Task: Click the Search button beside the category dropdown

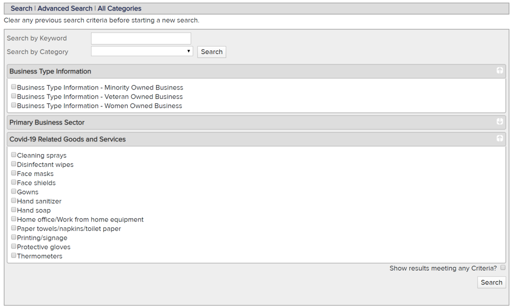Action: pyautogui.click(x=212, y=52)
